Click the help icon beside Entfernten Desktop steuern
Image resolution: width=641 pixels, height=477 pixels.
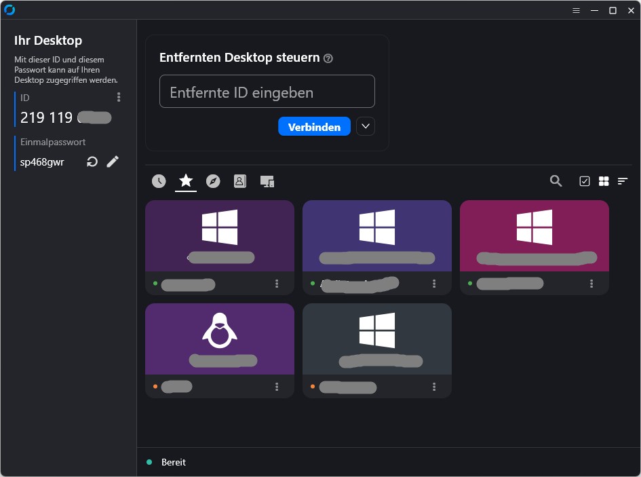(328, 58)
